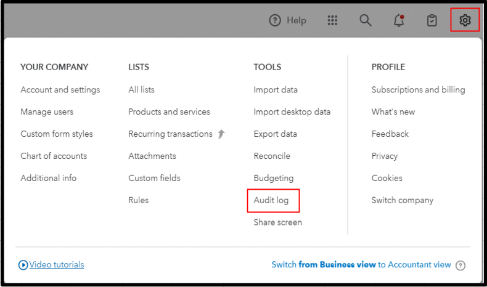Open the notifications bell icon
Viewport: 487px width, 287px height.
(399, 20)
